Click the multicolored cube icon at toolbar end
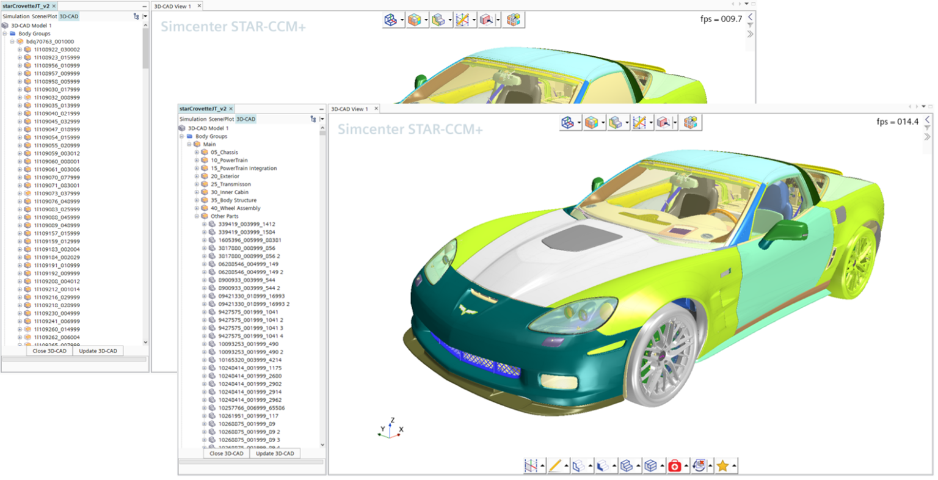The height and width of the screenshot is (480, 938). coord(691,122)
